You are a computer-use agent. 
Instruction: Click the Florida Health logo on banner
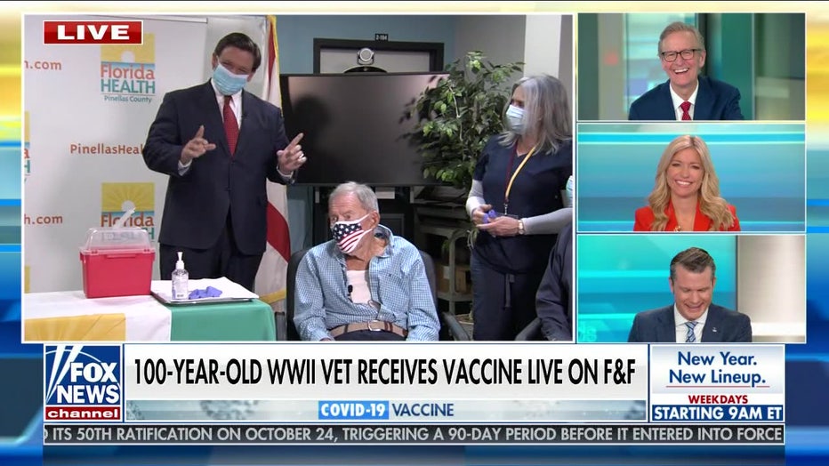coord(128,68)
